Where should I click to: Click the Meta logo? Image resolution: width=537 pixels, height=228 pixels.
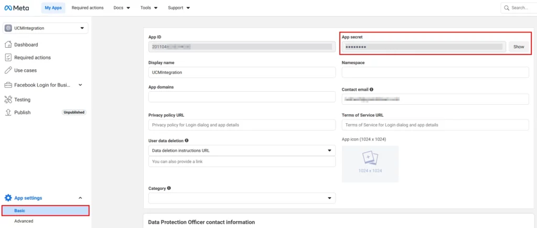16,8
